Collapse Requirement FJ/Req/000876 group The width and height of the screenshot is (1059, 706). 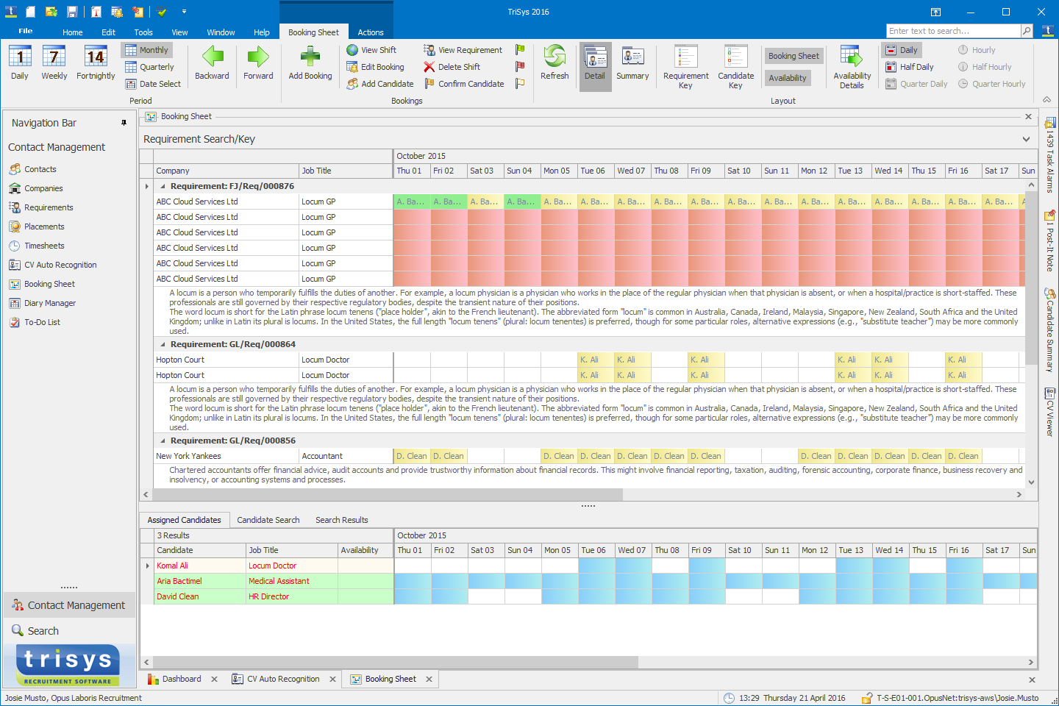[x=163, y=187]
